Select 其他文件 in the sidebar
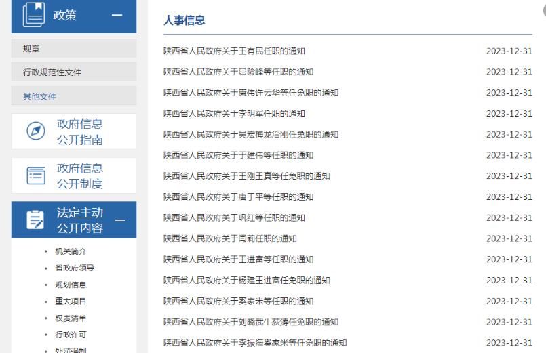Viewport: 546px width, 353px height. coord(40,96)
